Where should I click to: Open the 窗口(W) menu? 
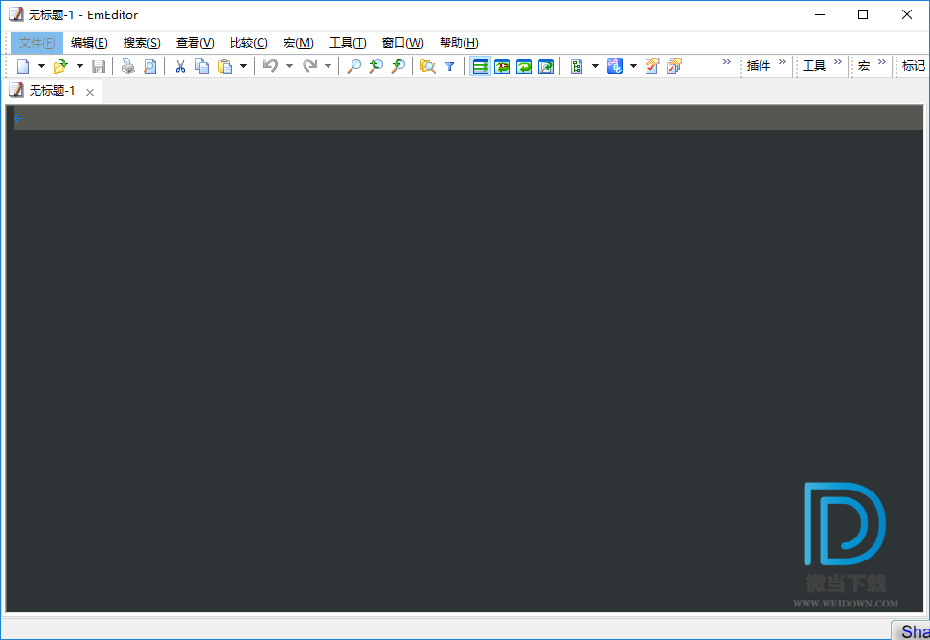click(402, 43)
